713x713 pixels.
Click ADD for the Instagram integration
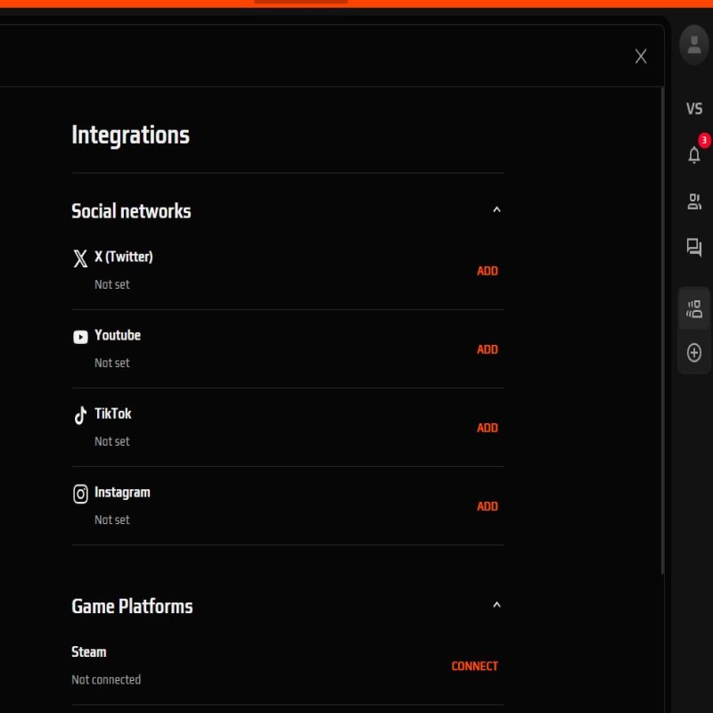click(487, 506)
